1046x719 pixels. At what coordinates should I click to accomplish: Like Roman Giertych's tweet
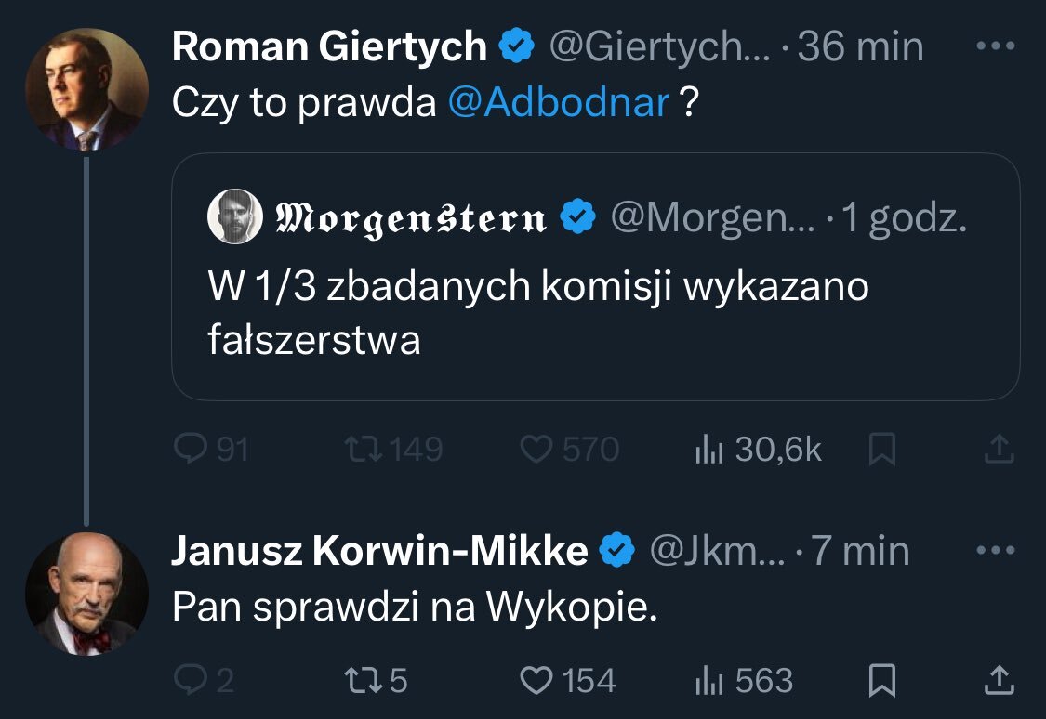[x=536, y=450]
